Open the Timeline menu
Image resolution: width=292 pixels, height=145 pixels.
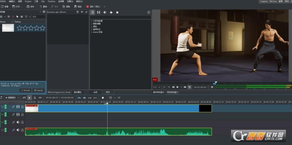[x=52, y=1]
